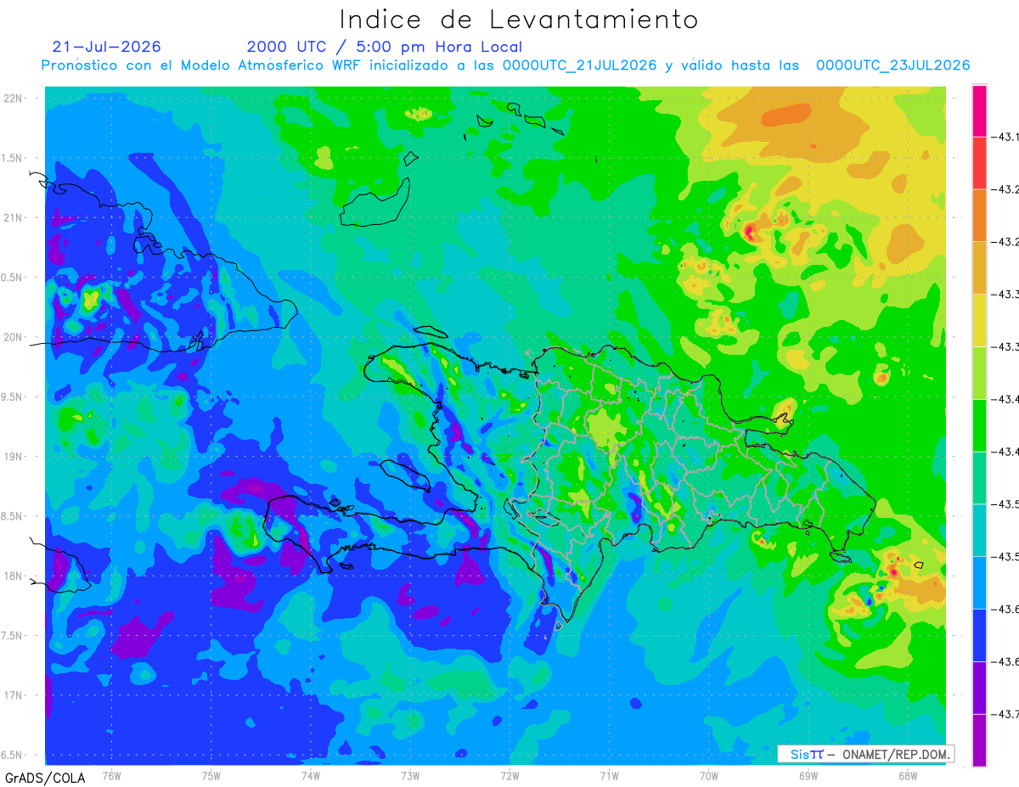This screenshot has height=787, width=1019.
Task: Click the '69W' longitude label
Action: (x=808, y=775)
